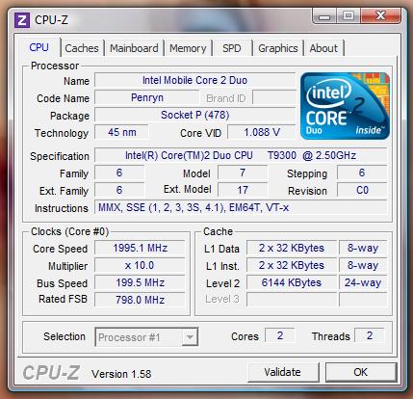Click the CPU-Z purple Z title icon
This screenshot has height=399, width=413.
[x=22, y=20]
